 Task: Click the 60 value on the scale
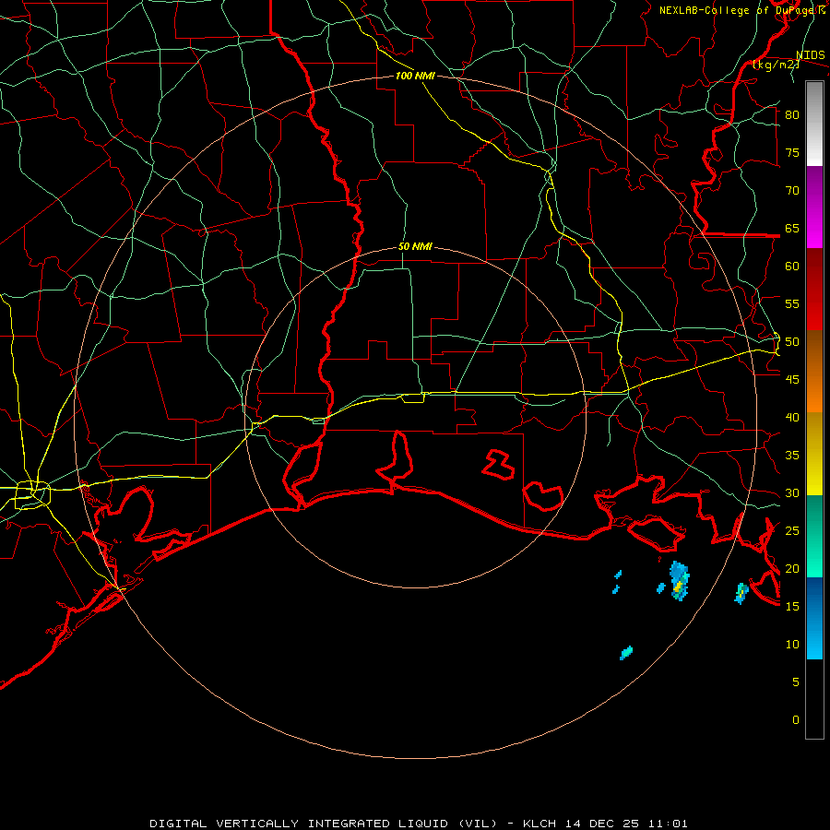point(792,267)
